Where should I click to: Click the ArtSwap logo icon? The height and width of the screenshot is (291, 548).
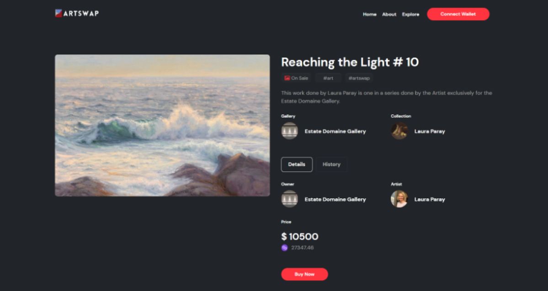click(59, 13)
